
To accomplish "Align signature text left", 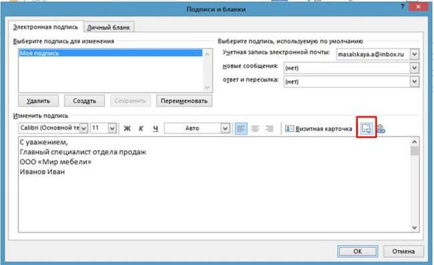I will point(241,128).
